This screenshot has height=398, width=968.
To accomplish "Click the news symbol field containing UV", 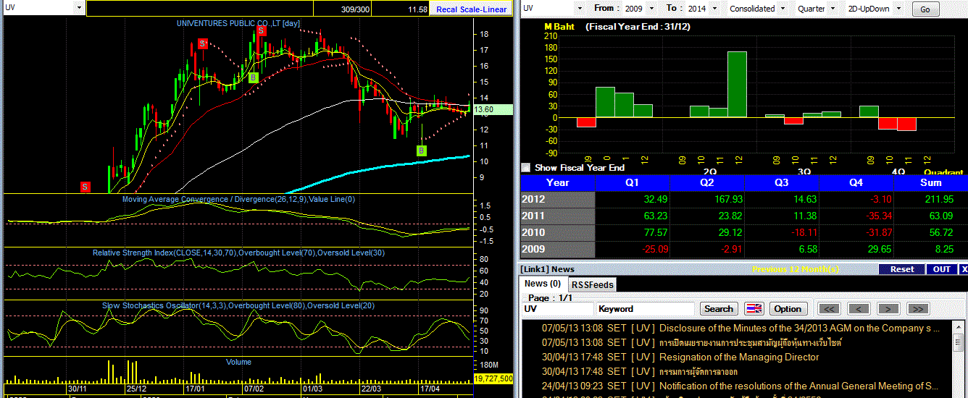I will [x=557, y=308].
